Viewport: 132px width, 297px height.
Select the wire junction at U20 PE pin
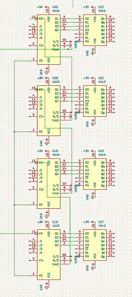point(15,132)
